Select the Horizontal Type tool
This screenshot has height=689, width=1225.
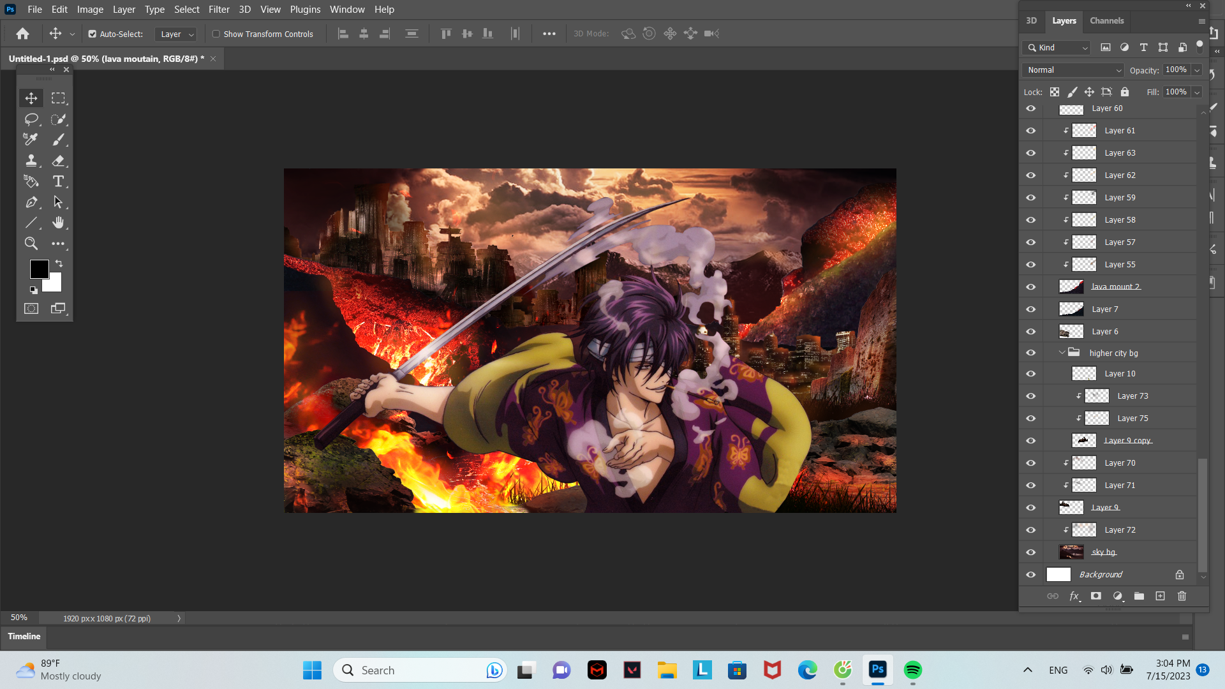(58, 181)
